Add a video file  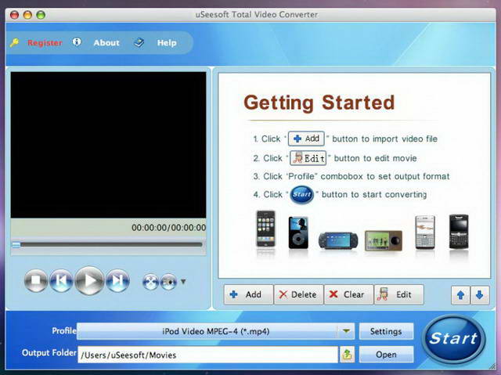point(248,294)
